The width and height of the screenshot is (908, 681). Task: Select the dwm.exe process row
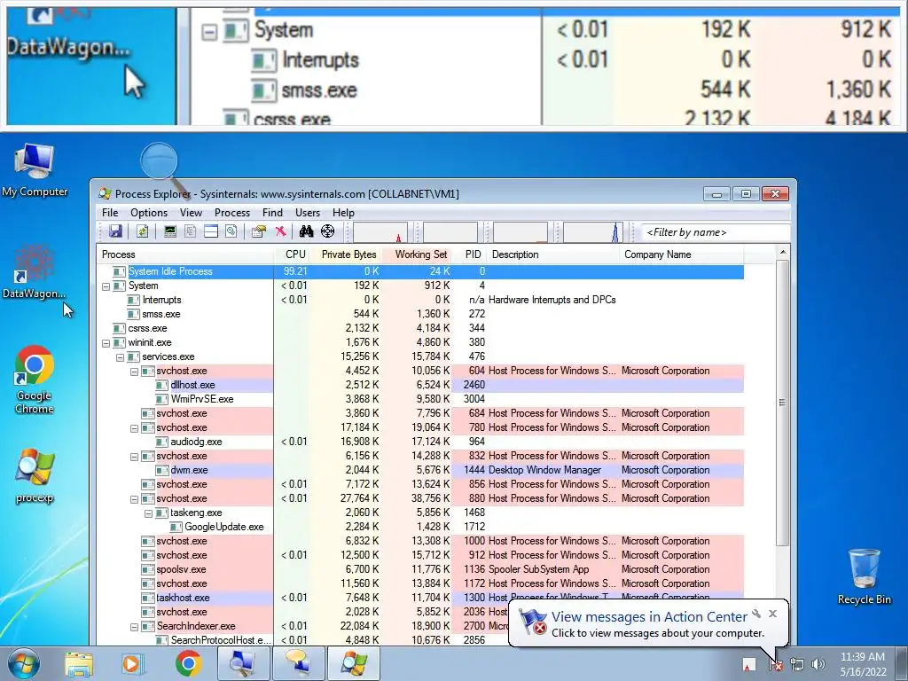pyautogui.click(x=420, y=470)
